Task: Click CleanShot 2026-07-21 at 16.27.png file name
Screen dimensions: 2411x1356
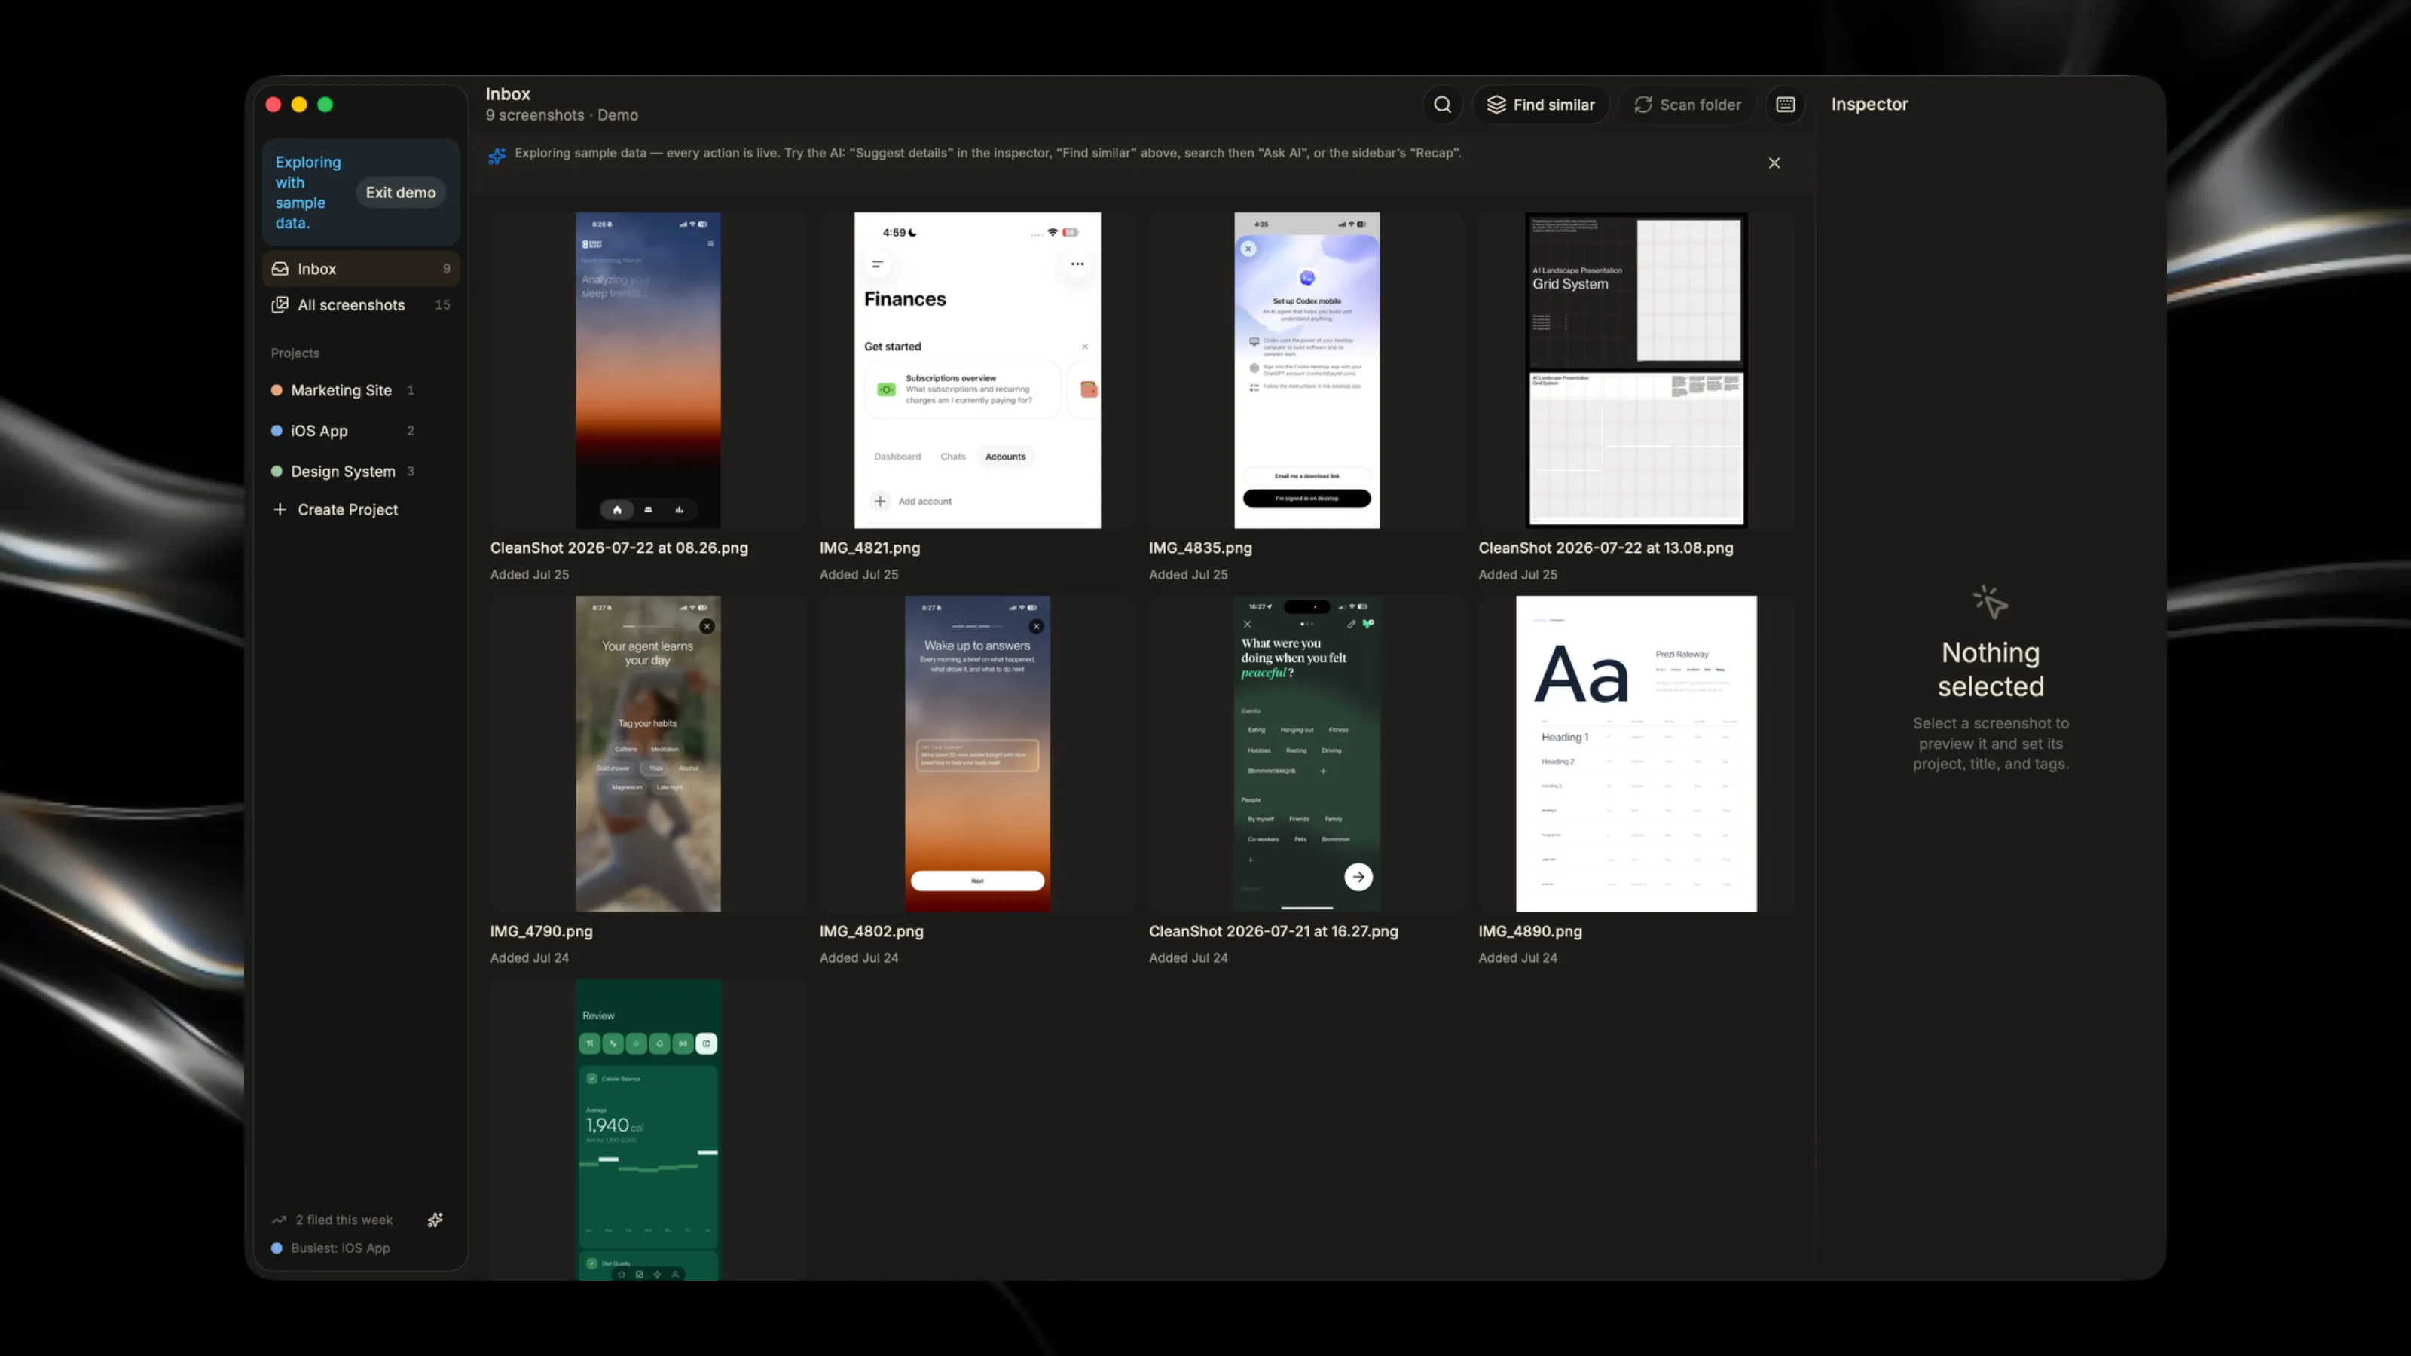Action: point(1273,932)
